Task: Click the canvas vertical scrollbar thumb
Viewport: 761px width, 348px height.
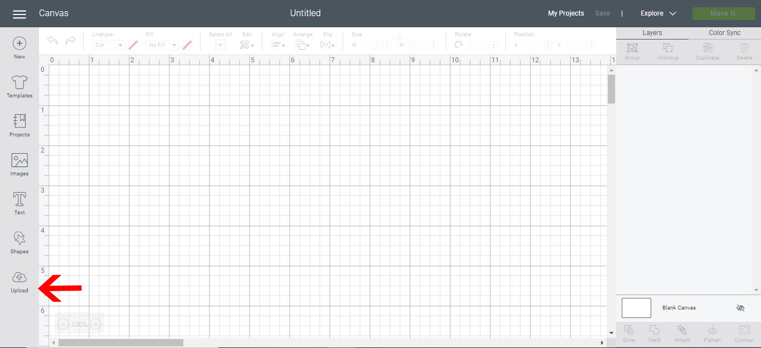Action: (611, 89)
